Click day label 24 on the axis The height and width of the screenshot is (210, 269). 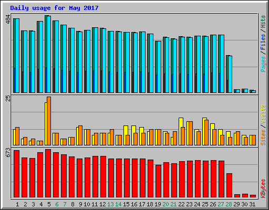(197, 204)
